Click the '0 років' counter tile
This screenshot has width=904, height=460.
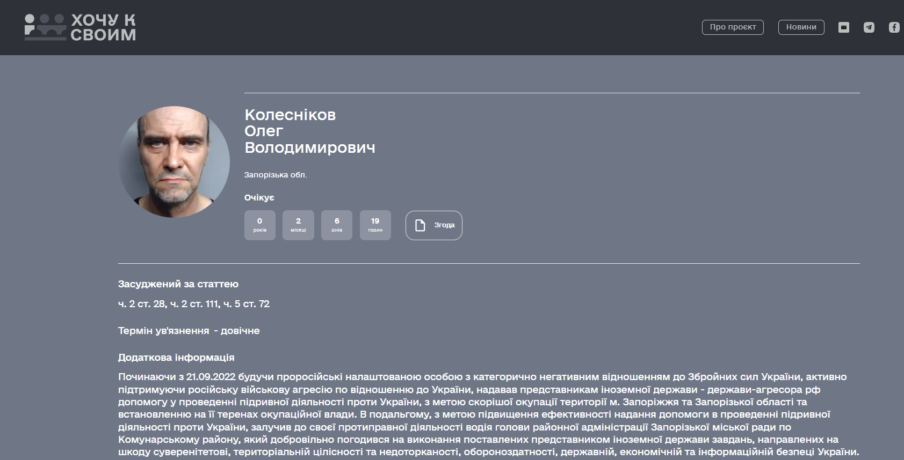click(x=260, y=225)
